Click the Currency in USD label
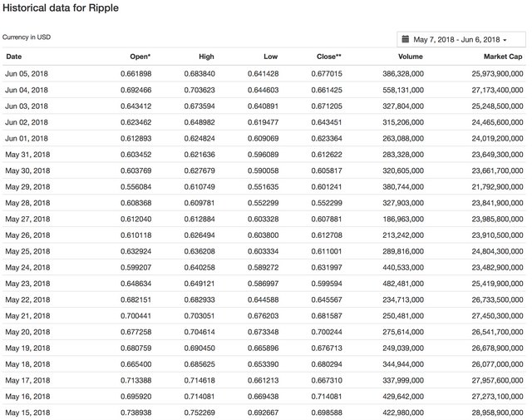Screen dimensions: 532x420 [27, 37]
